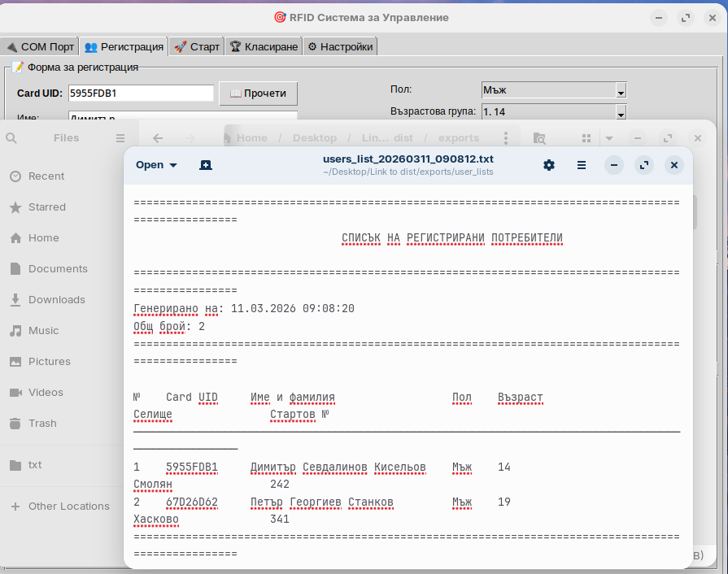Screen dimensions: 728x574
Task: Open the Files view options dropdown arrow
Action: point(608,138)
